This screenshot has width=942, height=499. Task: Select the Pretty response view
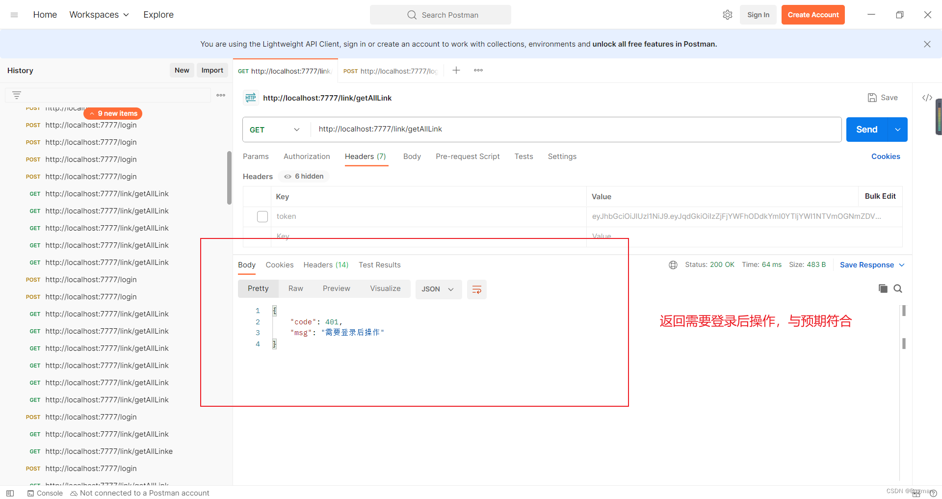[x=258, y=289]
